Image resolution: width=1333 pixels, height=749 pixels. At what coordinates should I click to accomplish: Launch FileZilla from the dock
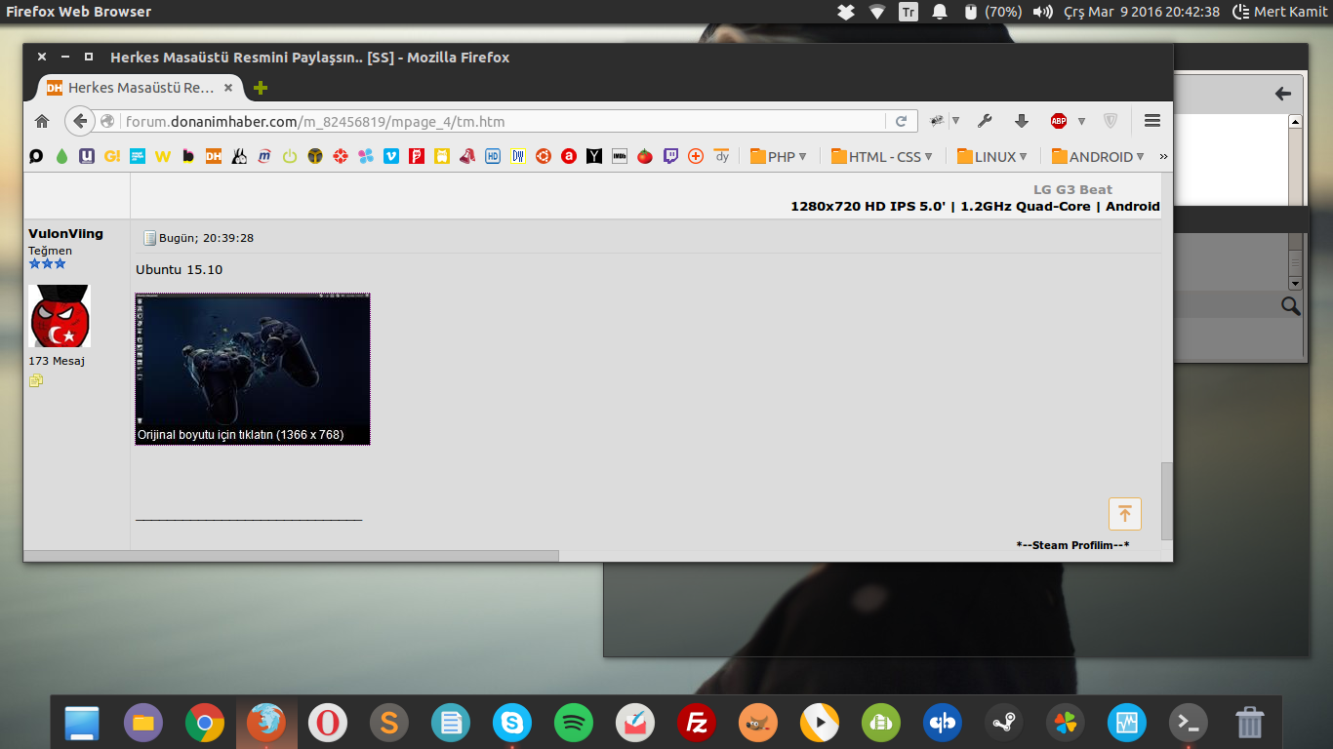click(697, 723)
